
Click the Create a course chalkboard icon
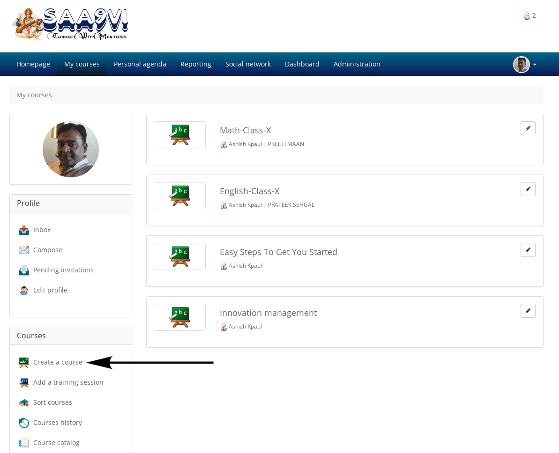point(24,363)
